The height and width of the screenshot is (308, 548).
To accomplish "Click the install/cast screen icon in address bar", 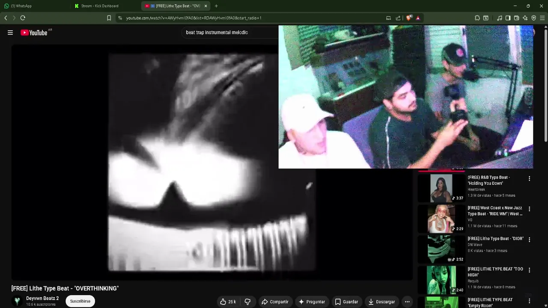I will pyautogui.click(x=388, y=18).
